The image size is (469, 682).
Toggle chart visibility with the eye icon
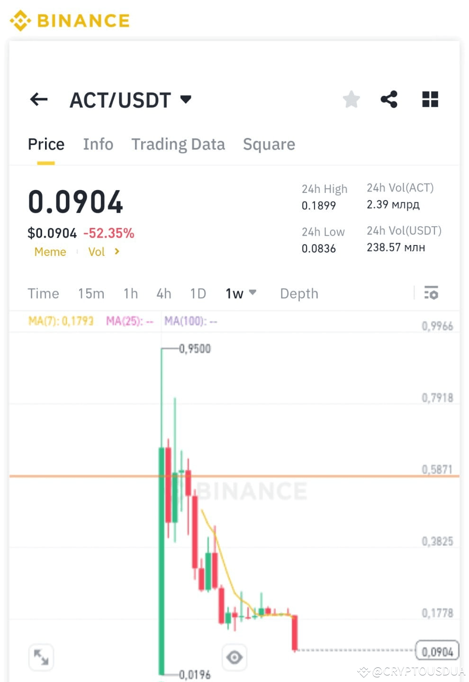[234, 657]
